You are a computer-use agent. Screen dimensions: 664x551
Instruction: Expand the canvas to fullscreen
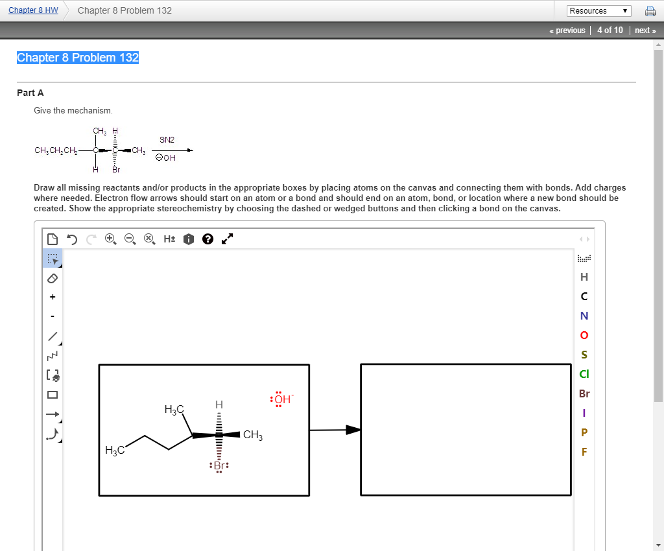pos(226,239)
